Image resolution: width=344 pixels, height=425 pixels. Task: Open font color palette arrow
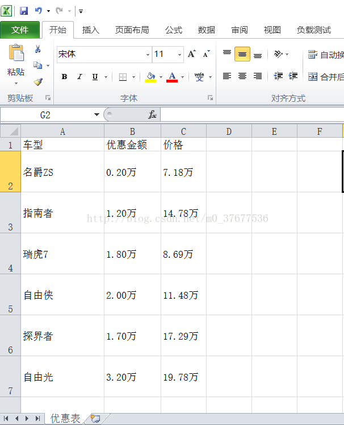183,77
